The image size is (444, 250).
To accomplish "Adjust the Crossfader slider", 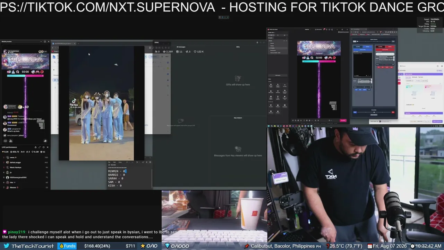I will click(x=374, y=112).
